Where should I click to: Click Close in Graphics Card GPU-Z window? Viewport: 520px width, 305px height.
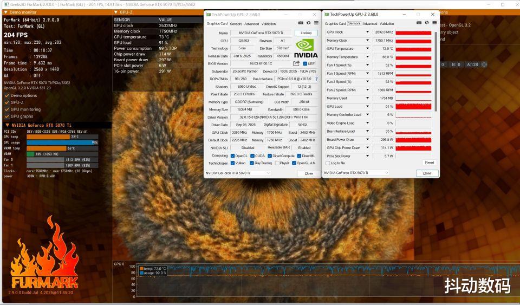tap(309, 173)
